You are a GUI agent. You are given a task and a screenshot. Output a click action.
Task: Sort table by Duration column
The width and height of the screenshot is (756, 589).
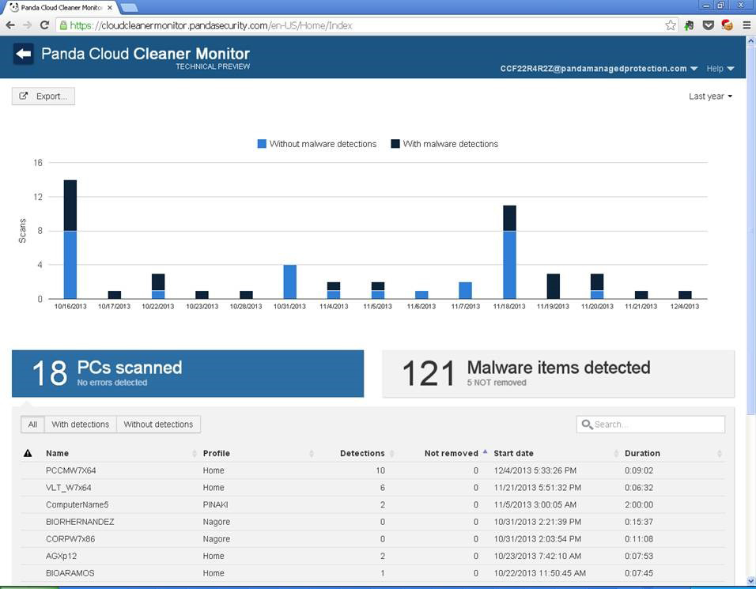point(642,453)
